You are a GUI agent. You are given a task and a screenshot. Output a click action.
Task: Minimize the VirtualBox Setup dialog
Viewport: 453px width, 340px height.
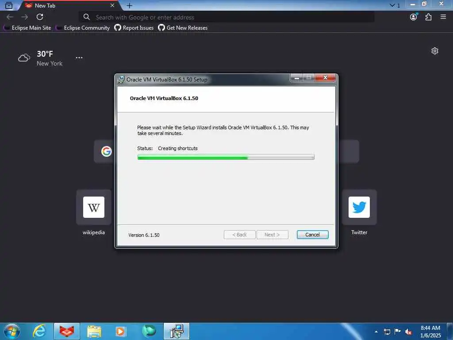point(296,78)
